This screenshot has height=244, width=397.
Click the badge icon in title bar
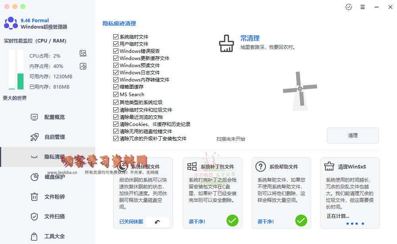[x=349, y=7]
